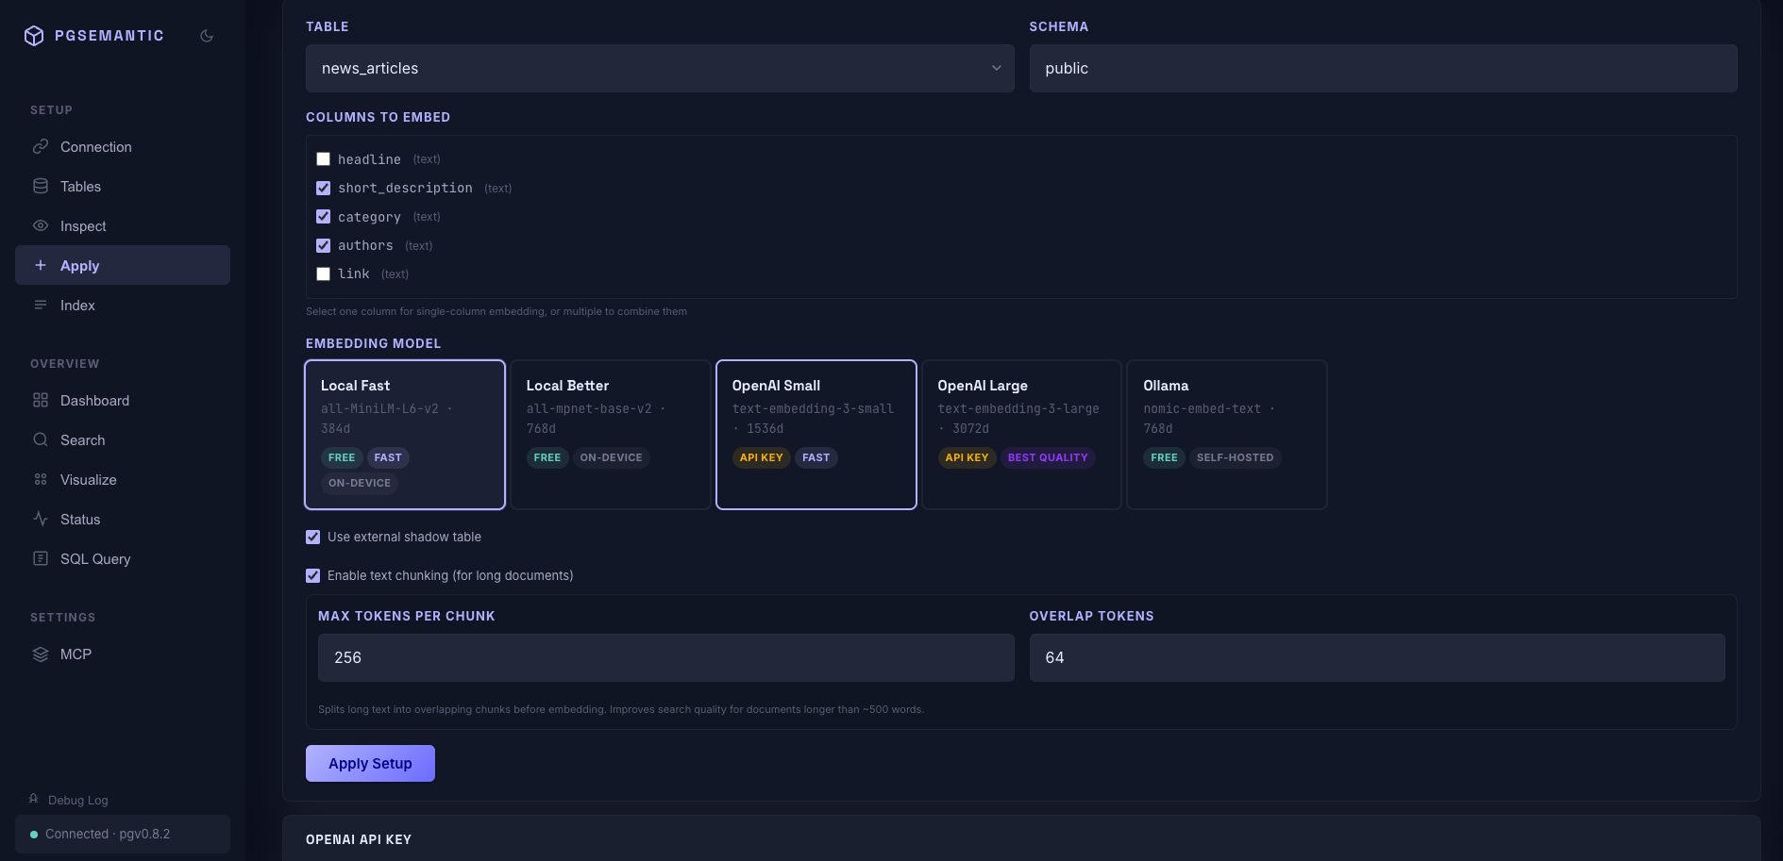Toggle dark mode with the moon icon

pyautogui.click(x=207, y=35)
